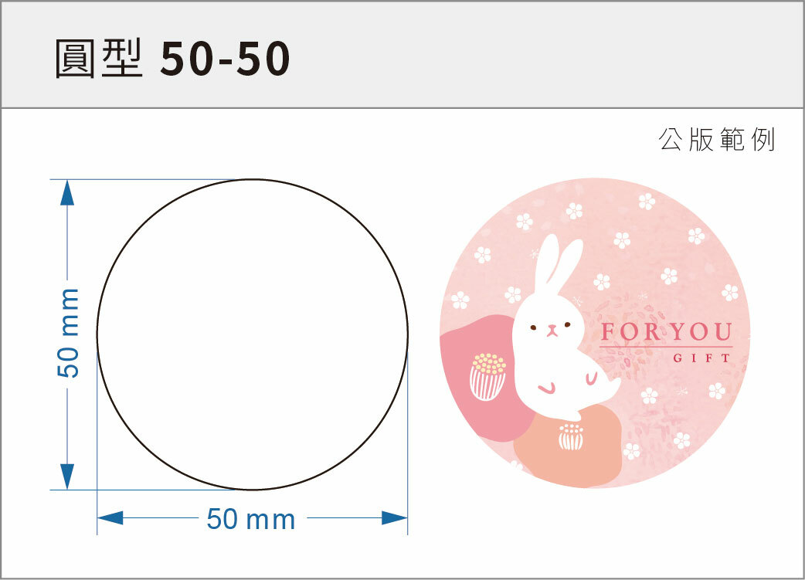This screenshot has width=805, height=580.
Task: Click the 公版範例 label
Action: [x=717, y=140]
